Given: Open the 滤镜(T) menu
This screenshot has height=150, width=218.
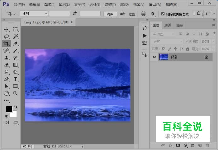Looking at the screenshot, I should pyautogui.click(x=110, y=4).
